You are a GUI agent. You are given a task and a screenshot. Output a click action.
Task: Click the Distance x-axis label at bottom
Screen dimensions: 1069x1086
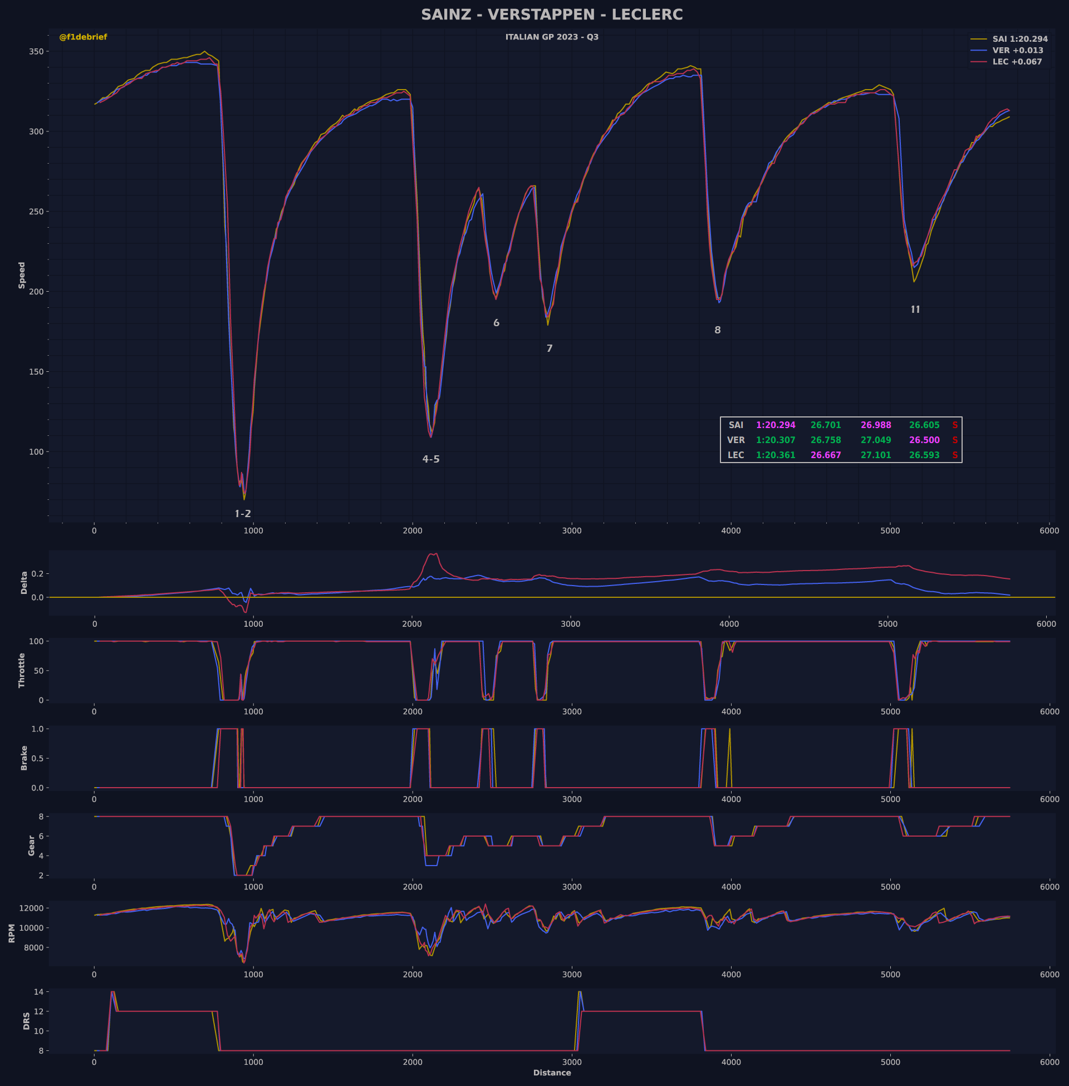[x=552, y=1073]
